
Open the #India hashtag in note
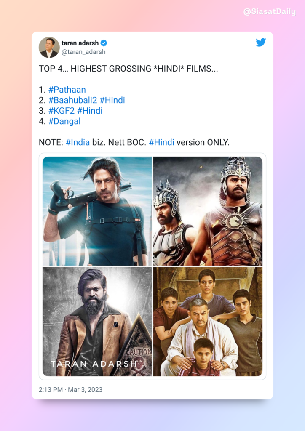[78, 142]
